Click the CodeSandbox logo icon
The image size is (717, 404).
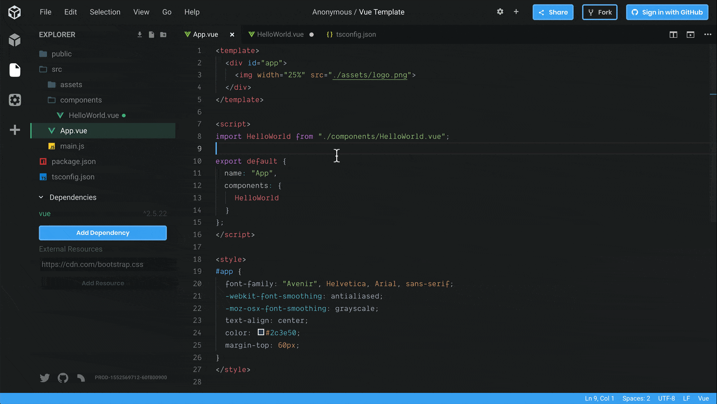click(x=15, y=12)
